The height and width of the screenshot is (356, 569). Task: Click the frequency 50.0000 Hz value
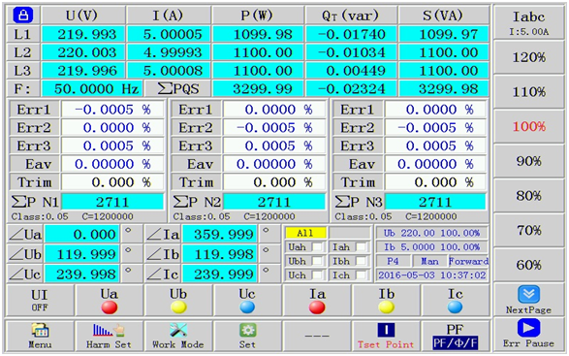tap(92, 88)
